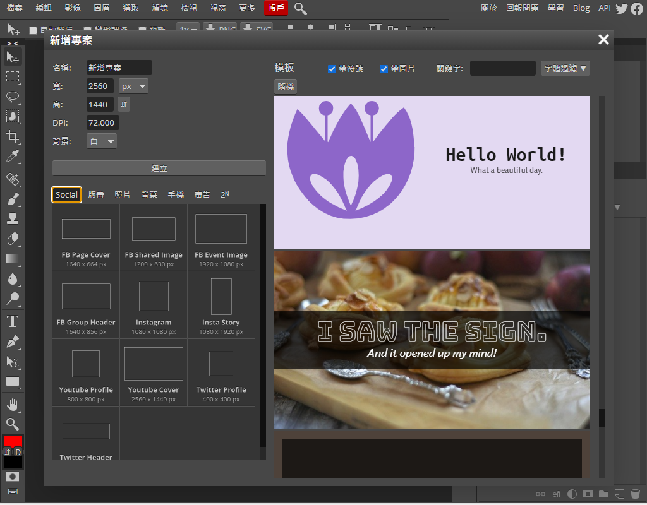Select the Object Selection tool
Screen dimensions: 647x505
(13, 117)
